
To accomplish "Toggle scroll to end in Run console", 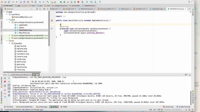I will (x=9, y=88).
